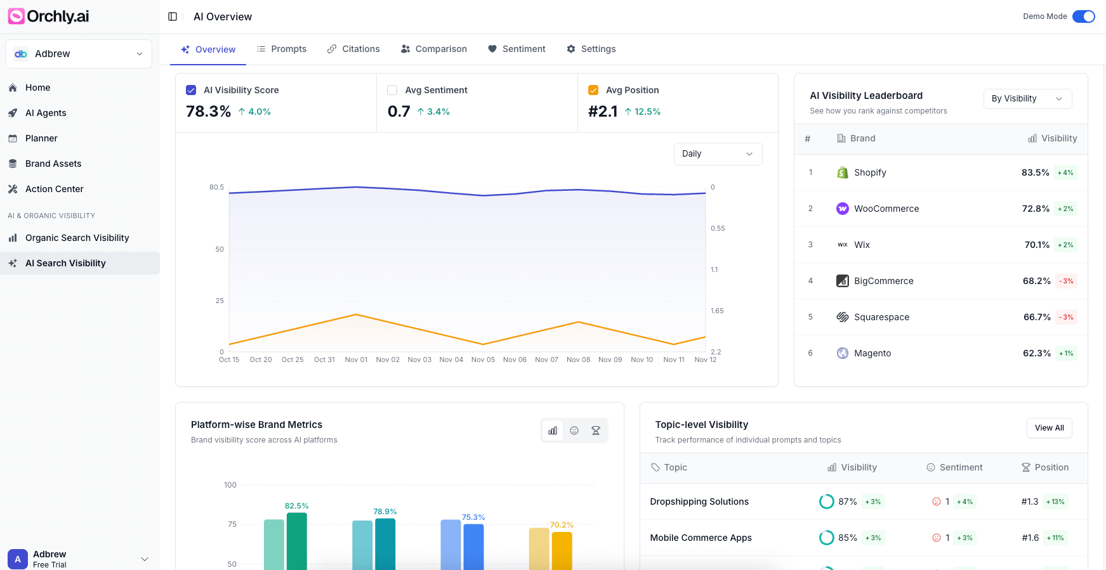The width and height of the screenshot is (1106, 570).
Task: Click the Orchly.ai logo
Action: coord(48,16)
